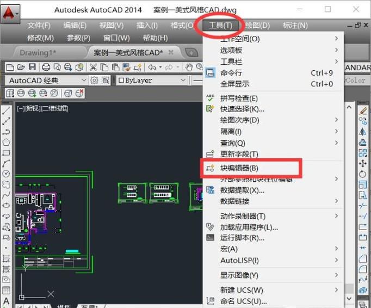Screen dimensions: 371x308
Task: Click the new drawing tab plus button
Action: tap(191, 52)
